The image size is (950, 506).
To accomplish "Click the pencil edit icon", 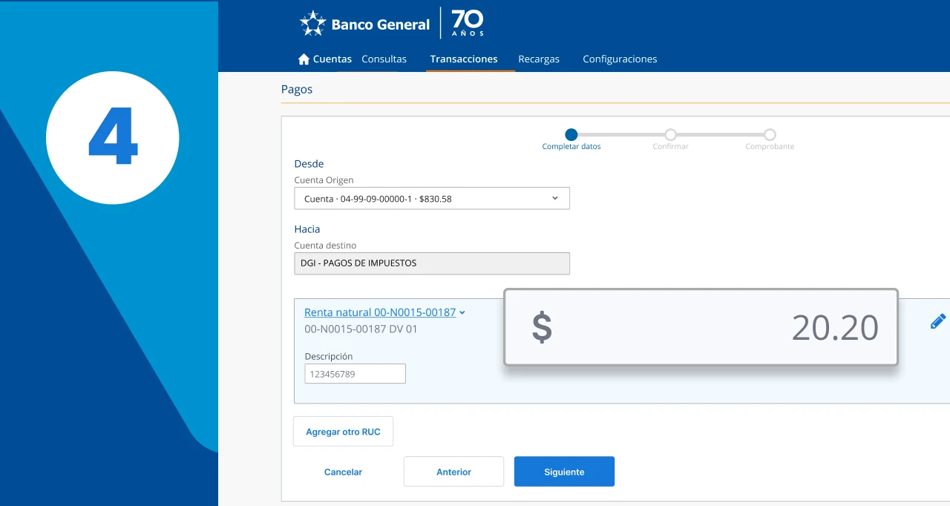I will (x=937, y=321).
